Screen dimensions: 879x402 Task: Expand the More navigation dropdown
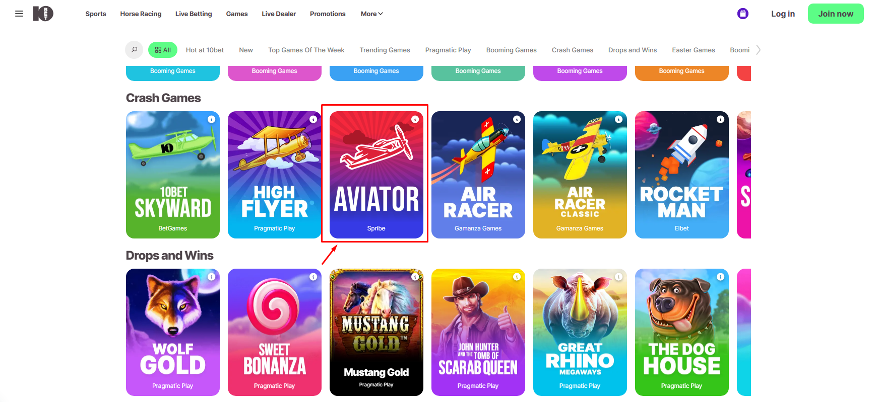[371, 14]
